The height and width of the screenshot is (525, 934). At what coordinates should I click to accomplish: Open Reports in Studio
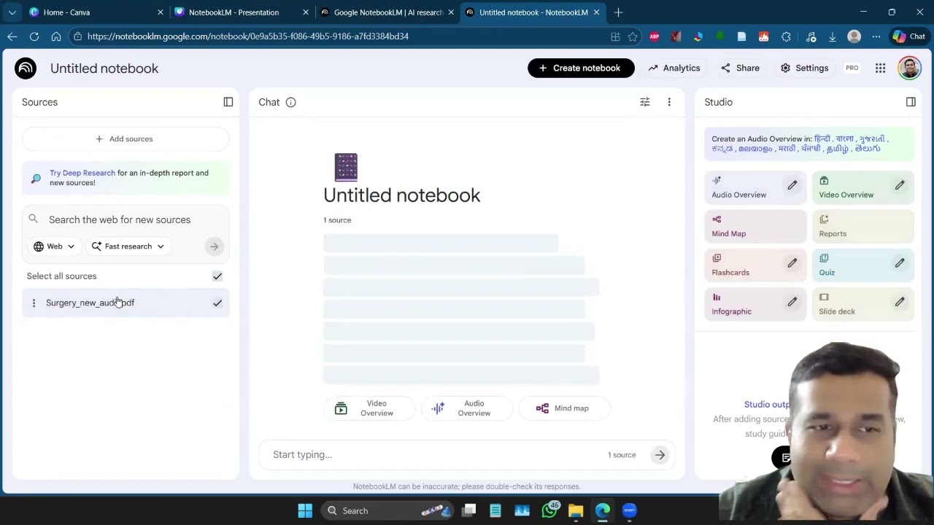(862, 226)
